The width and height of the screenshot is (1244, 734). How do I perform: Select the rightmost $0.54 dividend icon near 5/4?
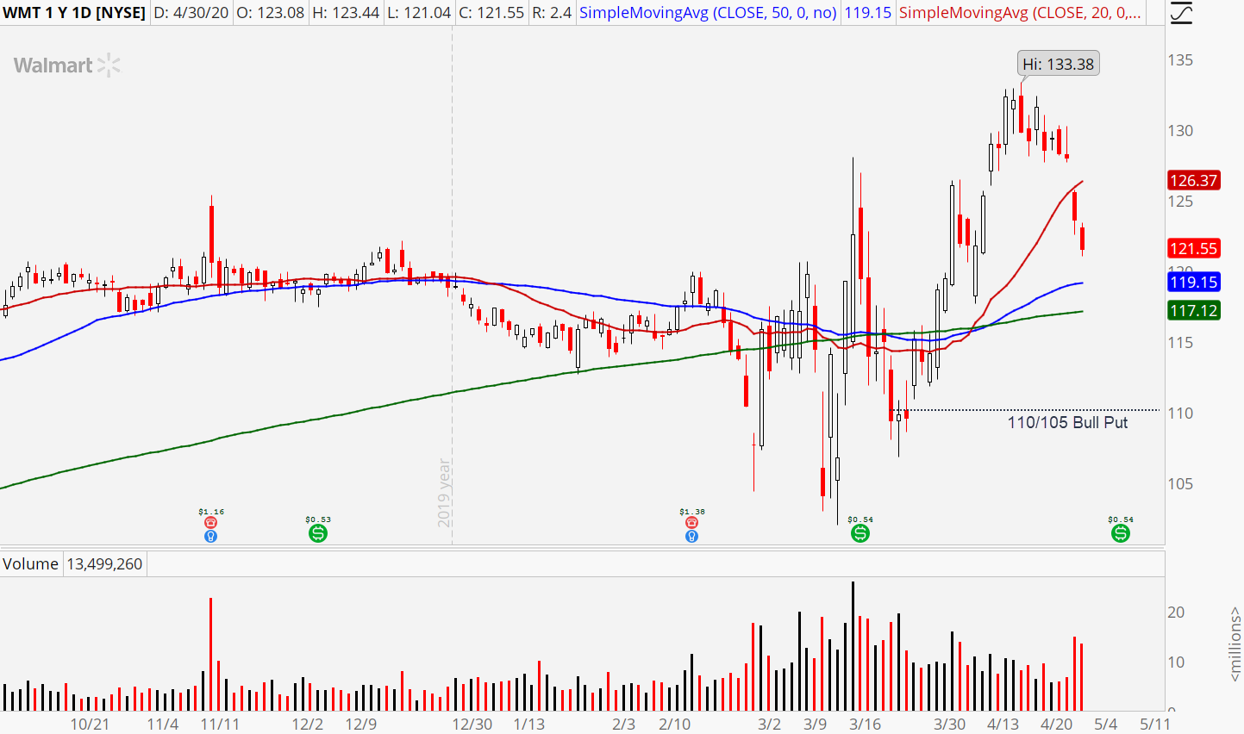pyautogui.click(x=1121, y=533)
